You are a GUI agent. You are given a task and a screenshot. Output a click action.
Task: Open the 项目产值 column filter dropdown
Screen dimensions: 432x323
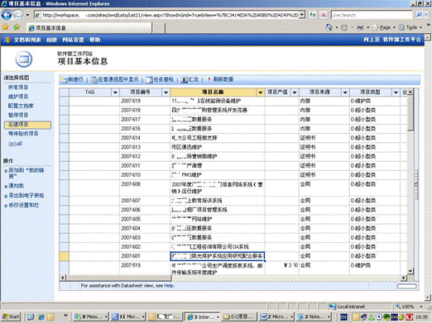295,93
